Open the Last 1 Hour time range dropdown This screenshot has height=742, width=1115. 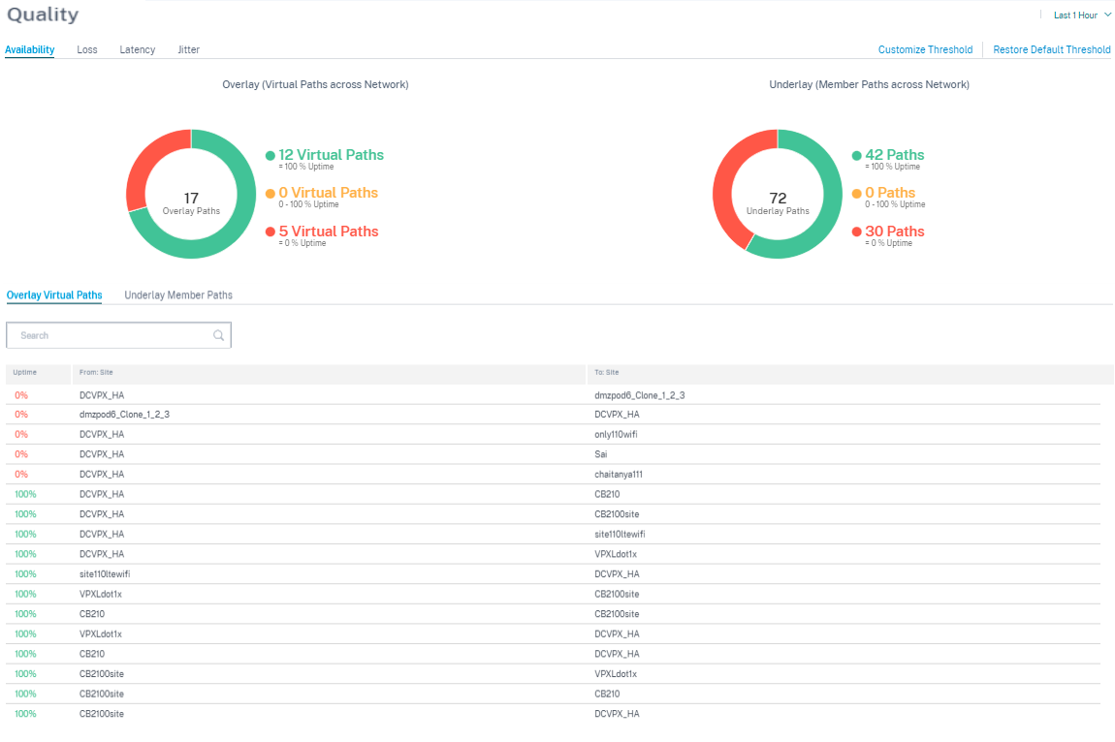[x=1082, y=15]
